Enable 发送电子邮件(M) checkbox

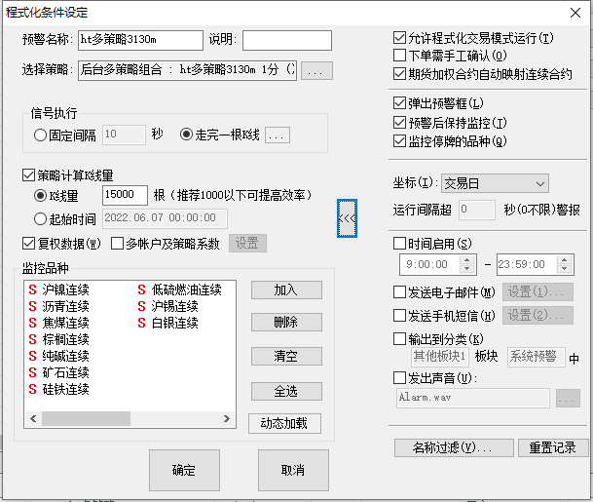(400, 292)
